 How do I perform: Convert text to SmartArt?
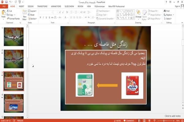point(105,19)
